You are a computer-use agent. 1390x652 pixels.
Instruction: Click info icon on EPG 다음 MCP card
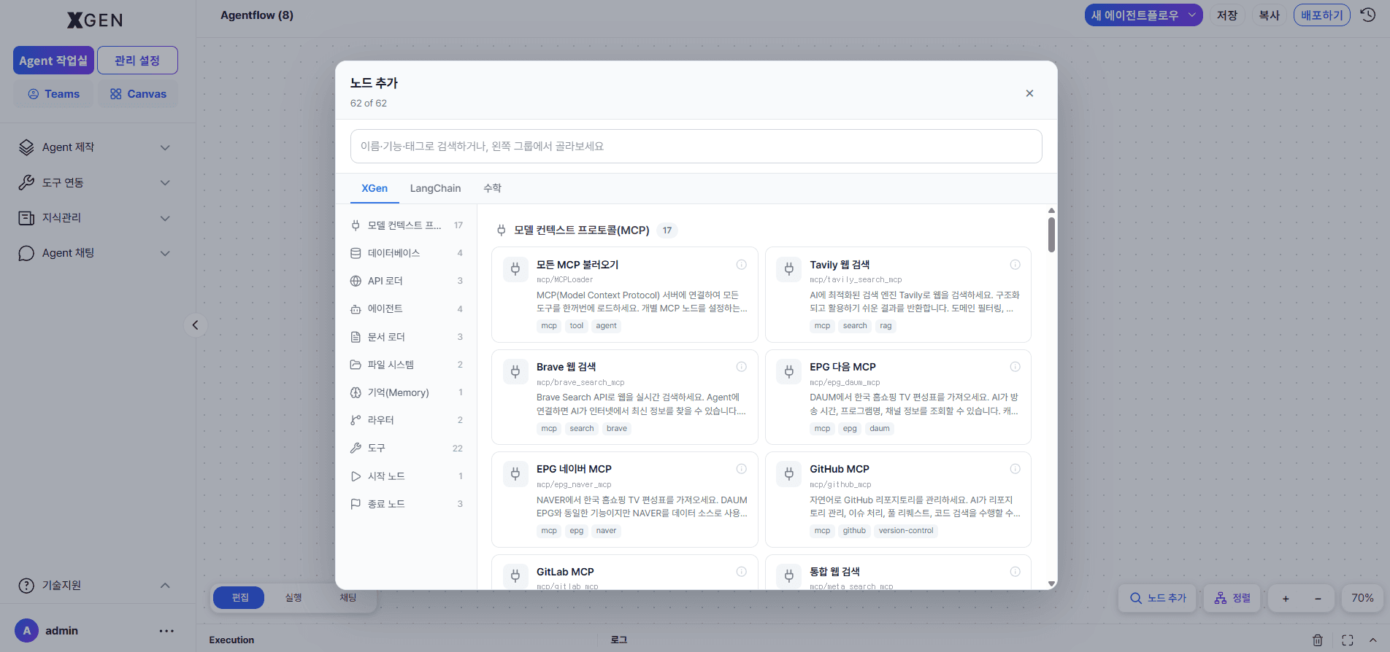click(x=1015, y=367)
